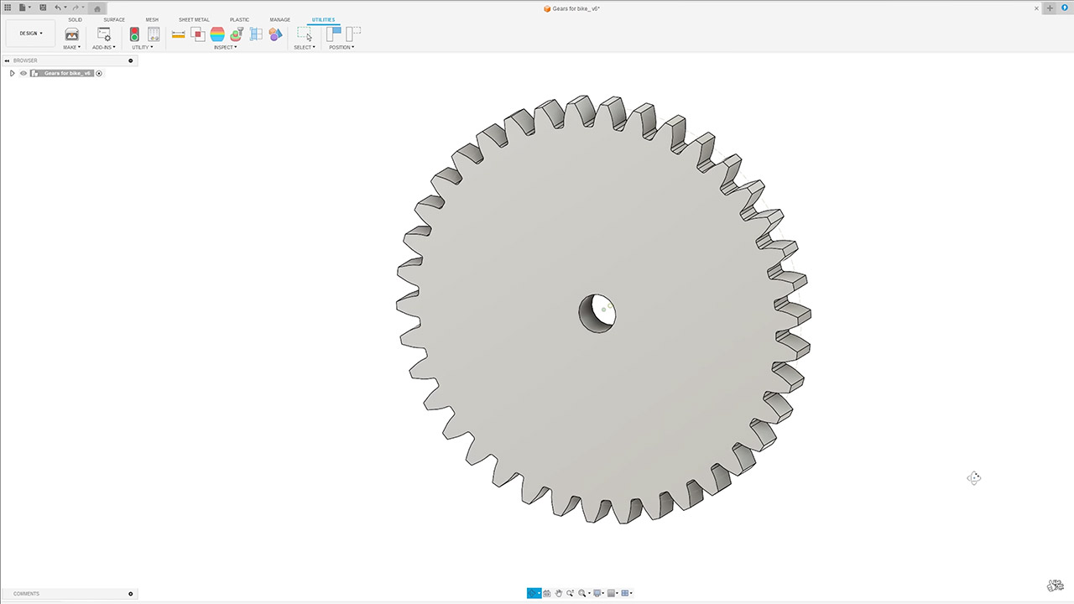Expand the Inspect dropdown menu
Image resolution: width=1074 pixels, height=604 pixels.
(x=225, y=47)
